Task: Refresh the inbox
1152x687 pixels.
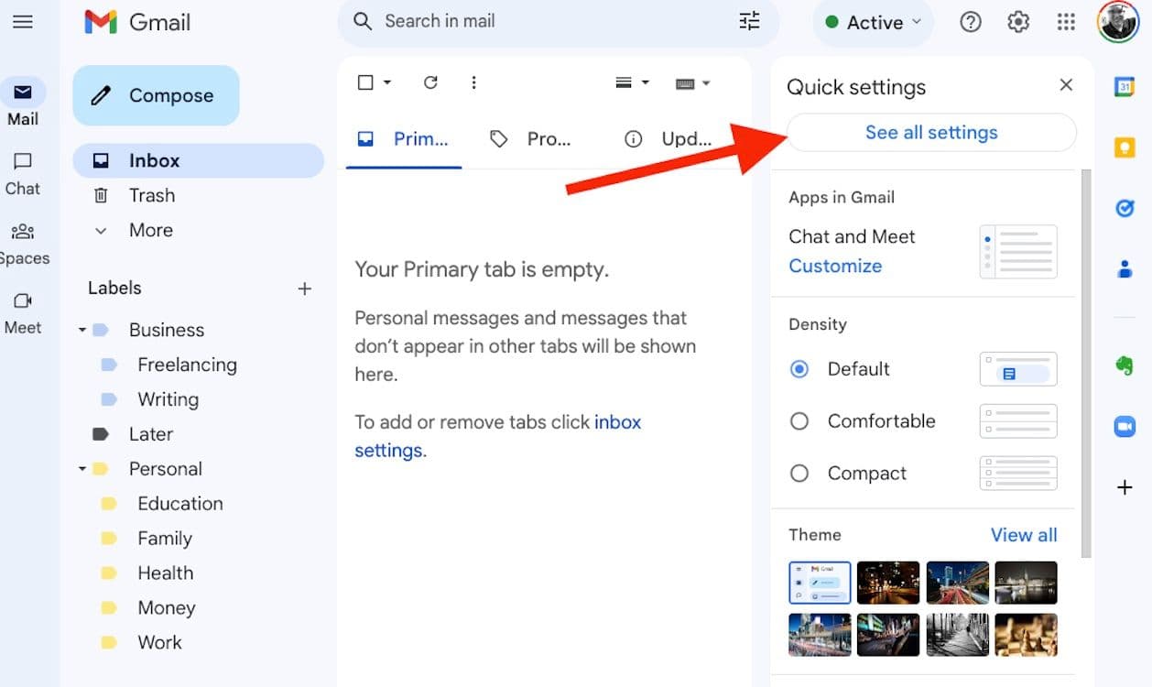Action: (430, 82)
